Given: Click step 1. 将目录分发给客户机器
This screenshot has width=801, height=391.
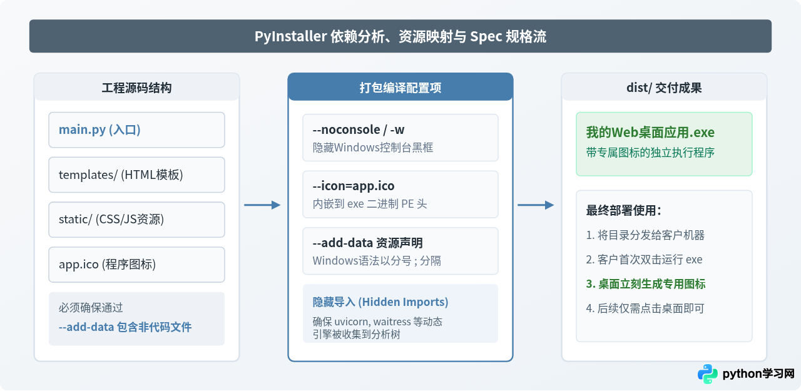Looking at the screenshot, I should coord(645,235).
